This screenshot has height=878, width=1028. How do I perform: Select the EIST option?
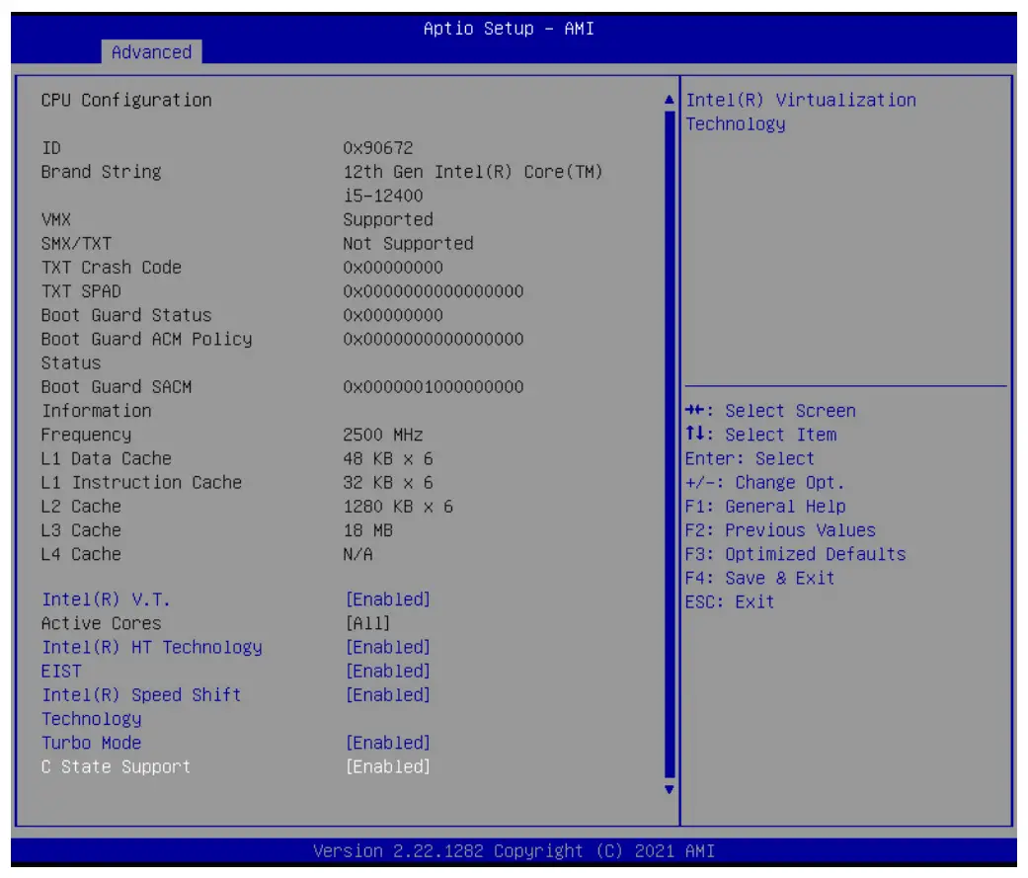61,671
